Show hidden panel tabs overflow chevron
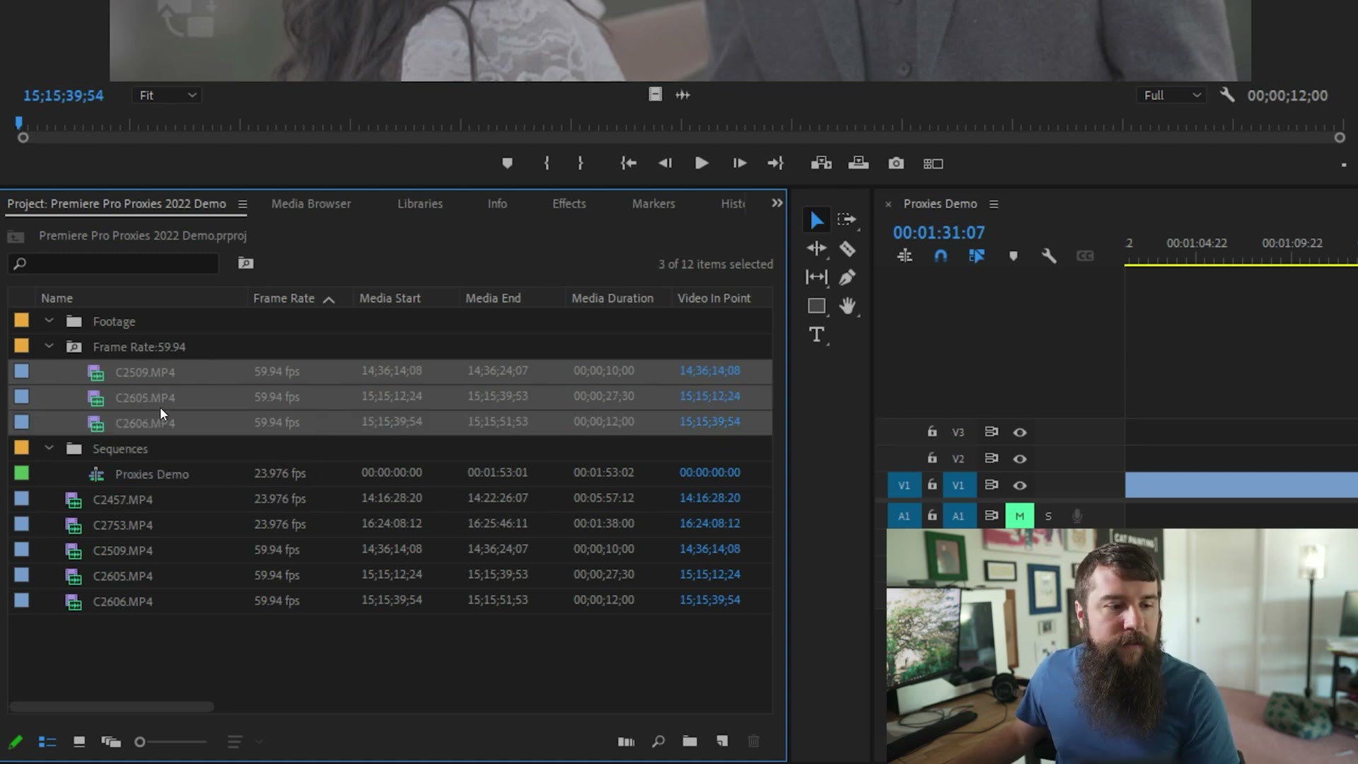This screenshot has height=764, width=1358. pos(777,203)
